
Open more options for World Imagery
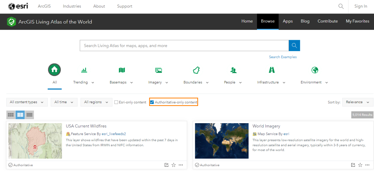367,165
